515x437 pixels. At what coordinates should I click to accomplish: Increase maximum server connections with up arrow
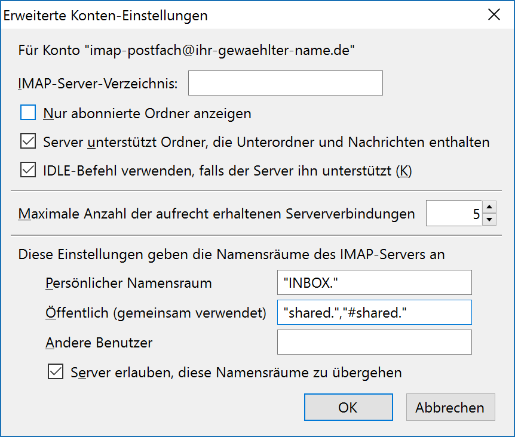click(x=489, y=207)
